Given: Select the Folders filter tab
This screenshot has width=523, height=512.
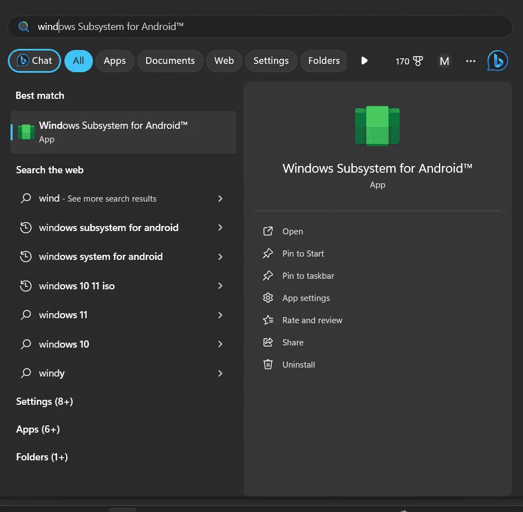Looking at the screenshot, I should click(x=323, y=61).
